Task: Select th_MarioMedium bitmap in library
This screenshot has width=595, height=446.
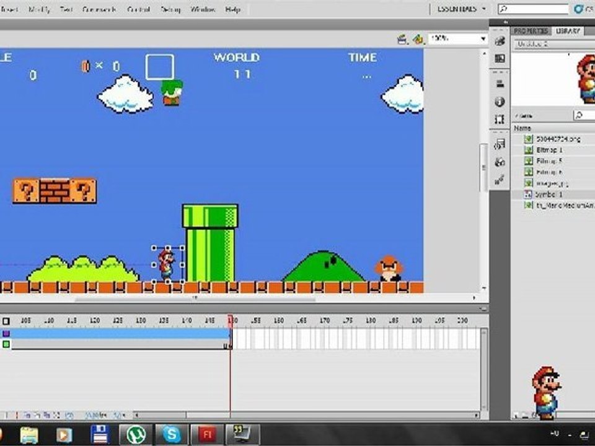Action: click(x=565, y=205)
